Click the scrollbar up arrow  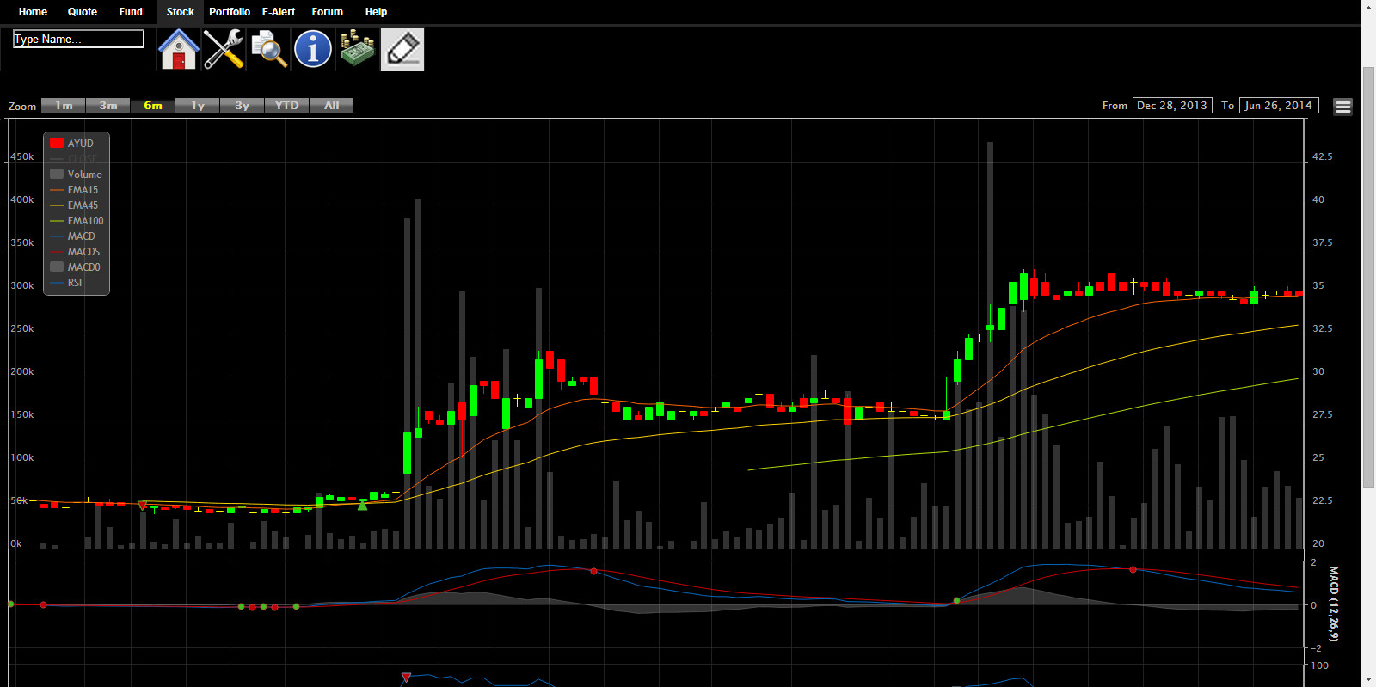coord(1368,6)
